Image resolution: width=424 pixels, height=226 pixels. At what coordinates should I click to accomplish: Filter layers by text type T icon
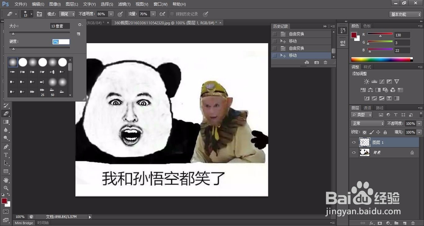pos(396,114)
